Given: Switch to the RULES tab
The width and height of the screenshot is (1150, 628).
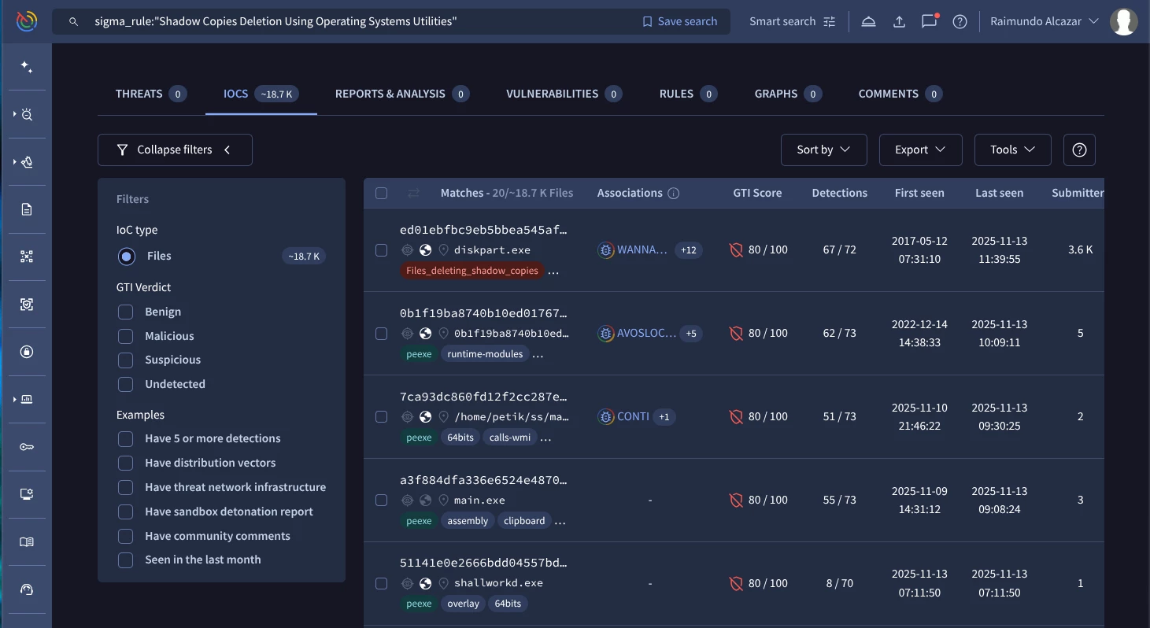Looking at the screenshot, I should point(689,94).
